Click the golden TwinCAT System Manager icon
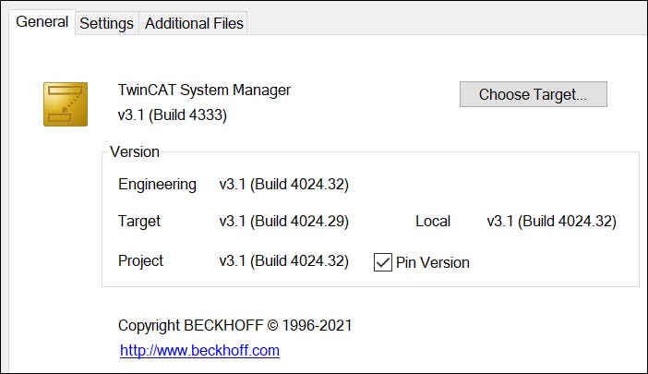The image size is (648, 374). [x=65, y=103]
